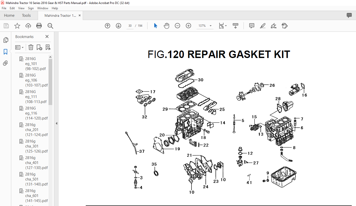Open bookmark 2816G eg_111 (108-113).pdf

[36, 96]
